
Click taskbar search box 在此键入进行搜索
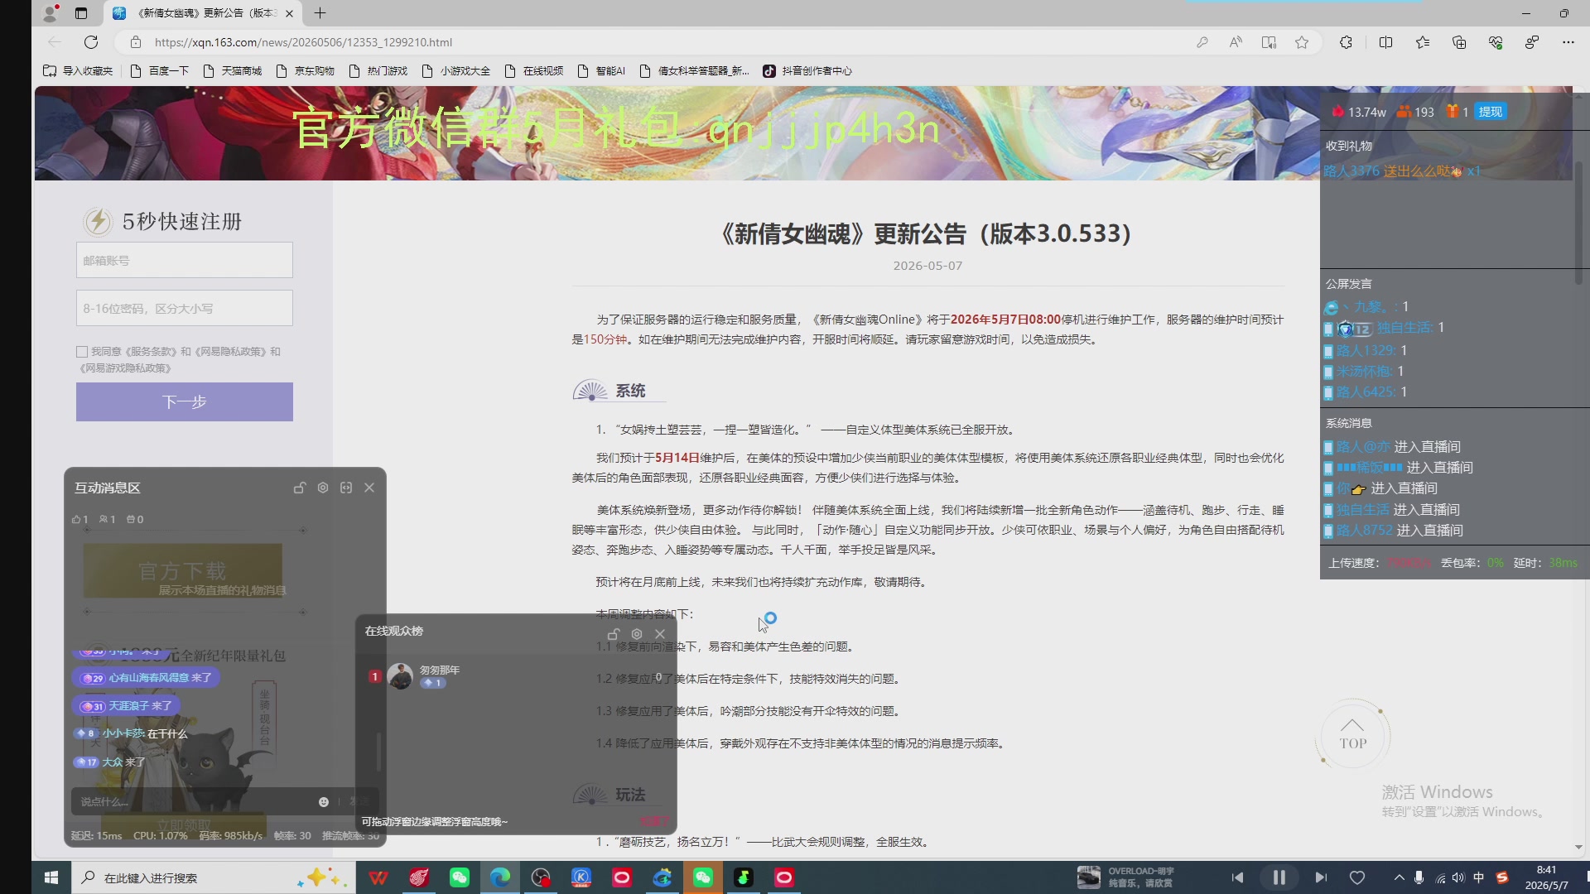[212, 877]
